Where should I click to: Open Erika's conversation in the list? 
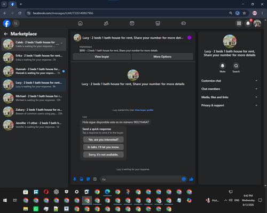(x=34, y=58)
